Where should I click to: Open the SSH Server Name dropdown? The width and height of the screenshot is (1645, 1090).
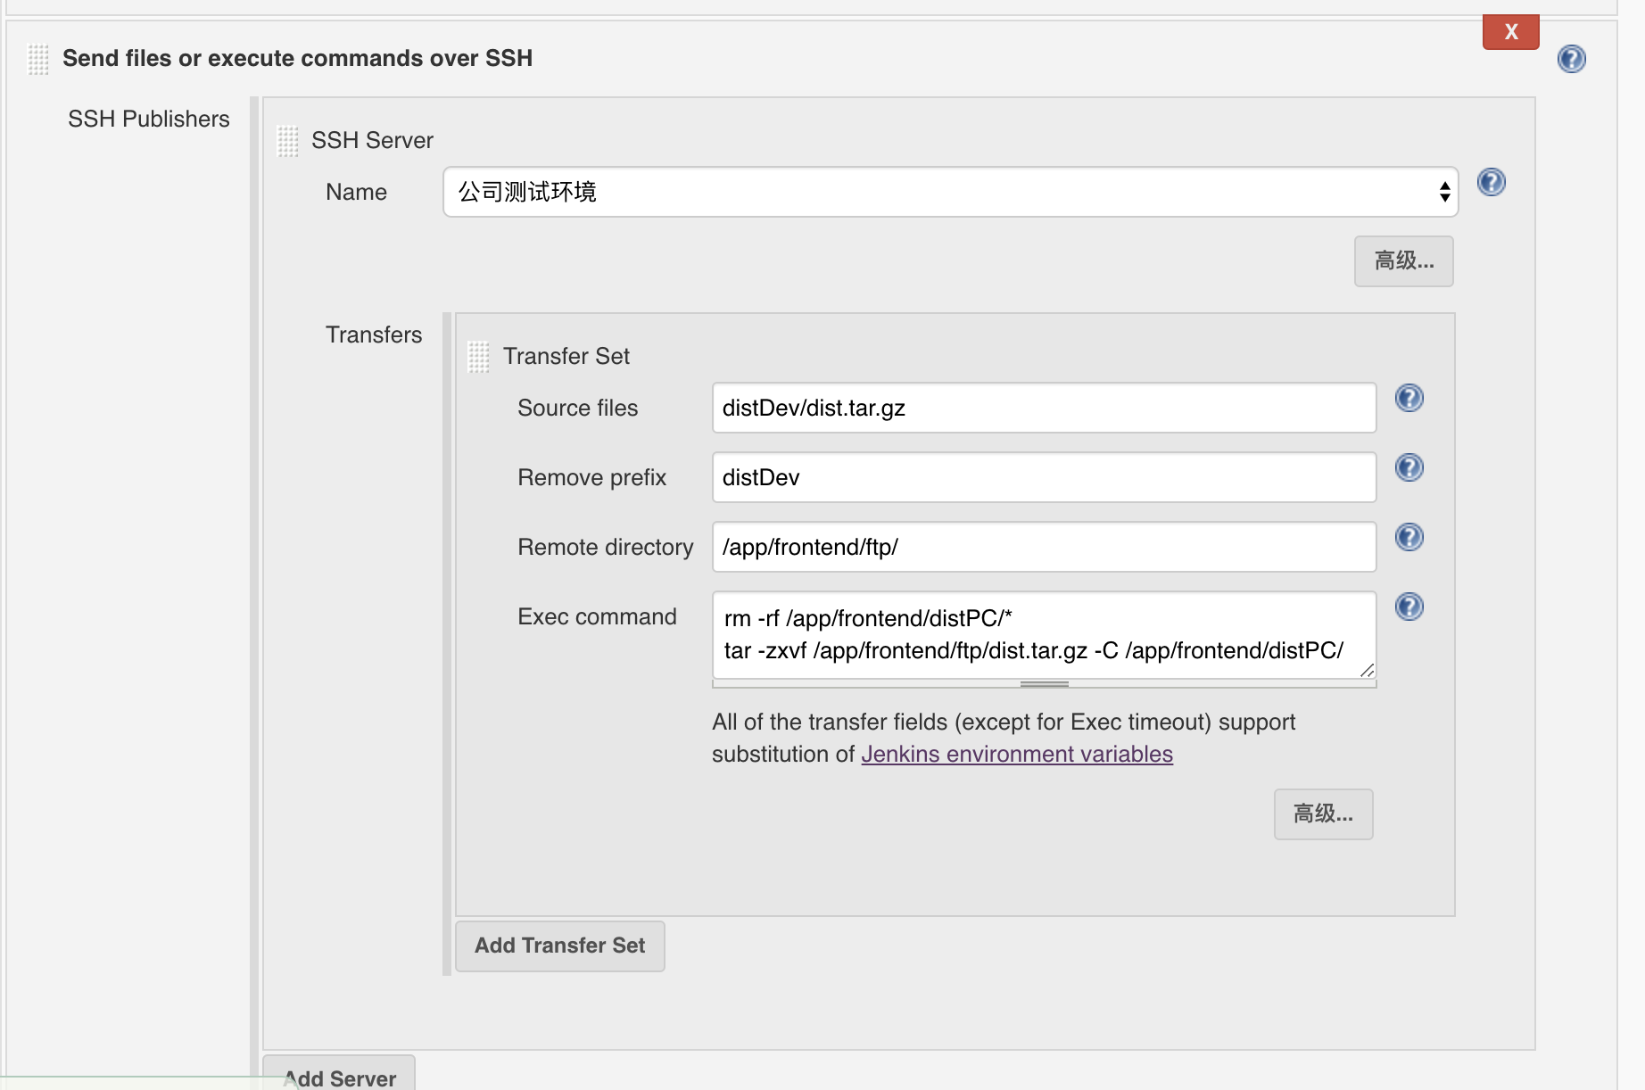click(950, 192)
